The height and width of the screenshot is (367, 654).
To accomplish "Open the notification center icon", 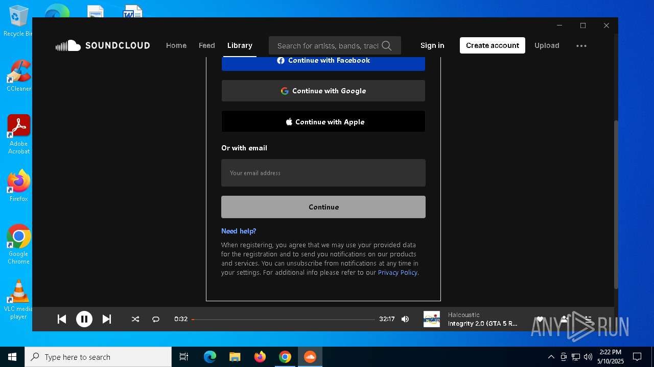I will click(637, 357).
